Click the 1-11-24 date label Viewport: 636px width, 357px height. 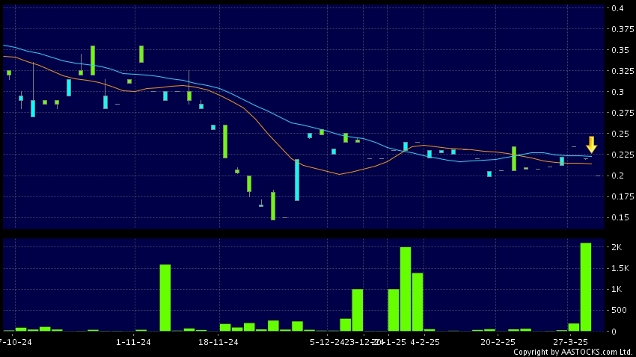[133, 342]
